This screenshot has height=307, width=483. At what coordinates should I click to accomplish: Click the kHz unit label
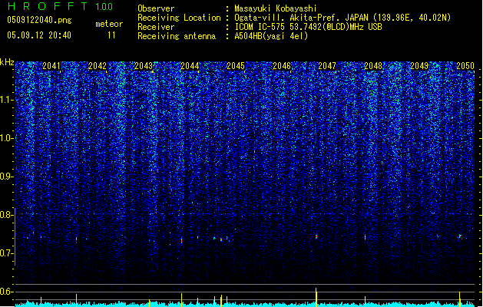point(7,62)
